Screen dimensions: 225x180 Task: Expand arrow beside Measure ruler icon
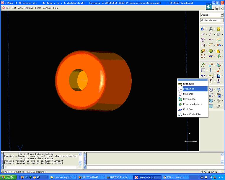215,76
